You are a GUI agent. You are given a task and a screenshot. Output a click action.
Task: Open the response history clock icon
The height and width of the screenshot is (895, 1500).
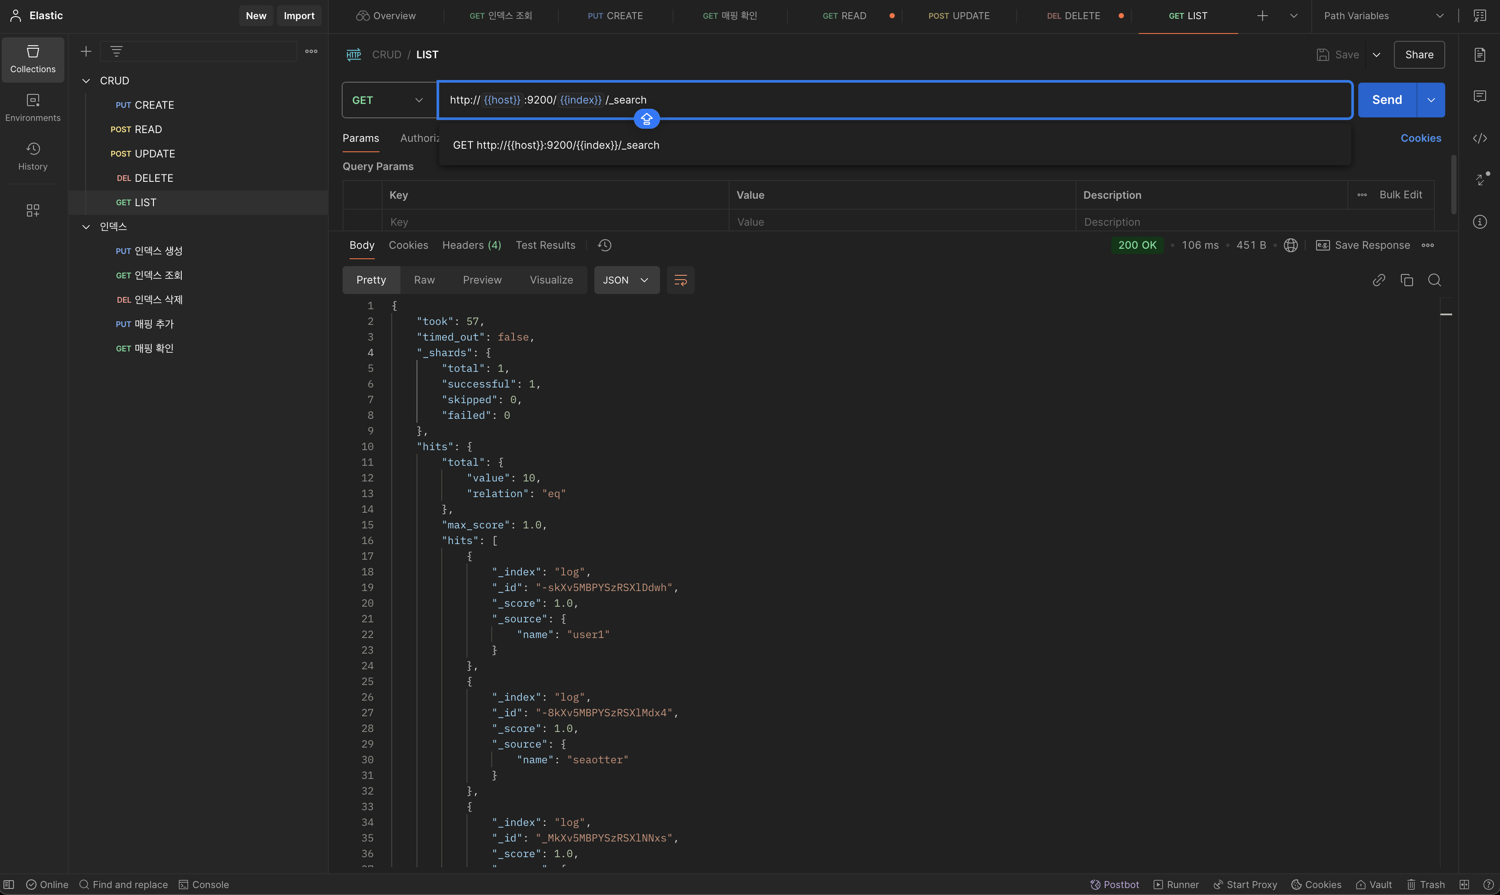pos(604,245)
